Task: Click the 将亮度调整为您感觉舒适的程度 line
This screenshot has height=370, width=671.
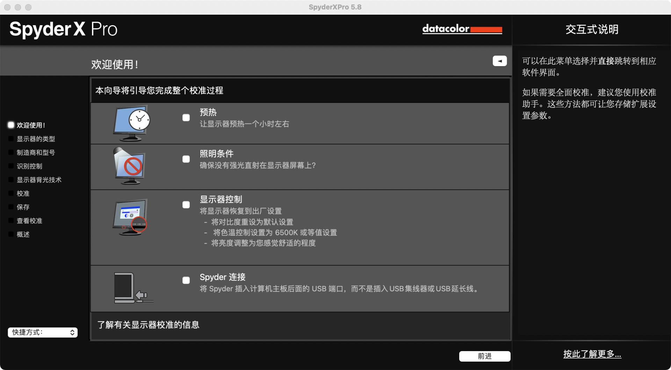Action: (x=263, y=243)
